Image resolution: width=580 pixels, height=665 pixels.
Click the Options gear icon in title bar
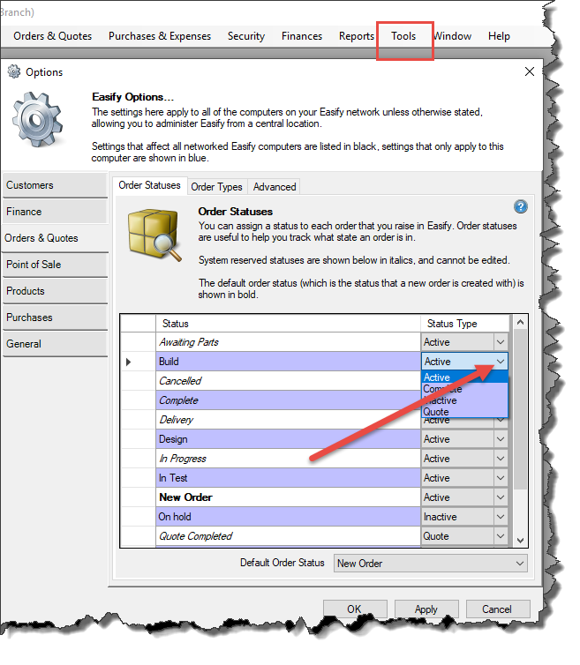13,72
